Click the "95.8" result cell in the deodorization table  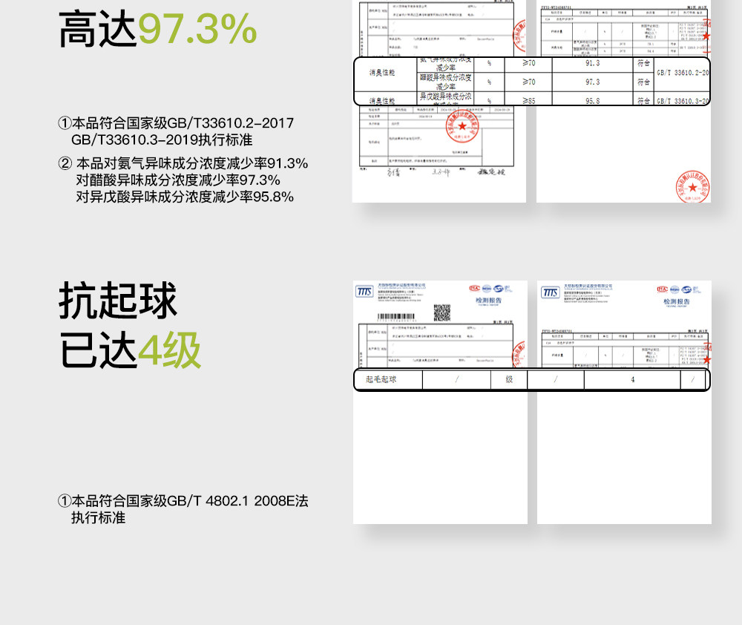click(592, 100)
